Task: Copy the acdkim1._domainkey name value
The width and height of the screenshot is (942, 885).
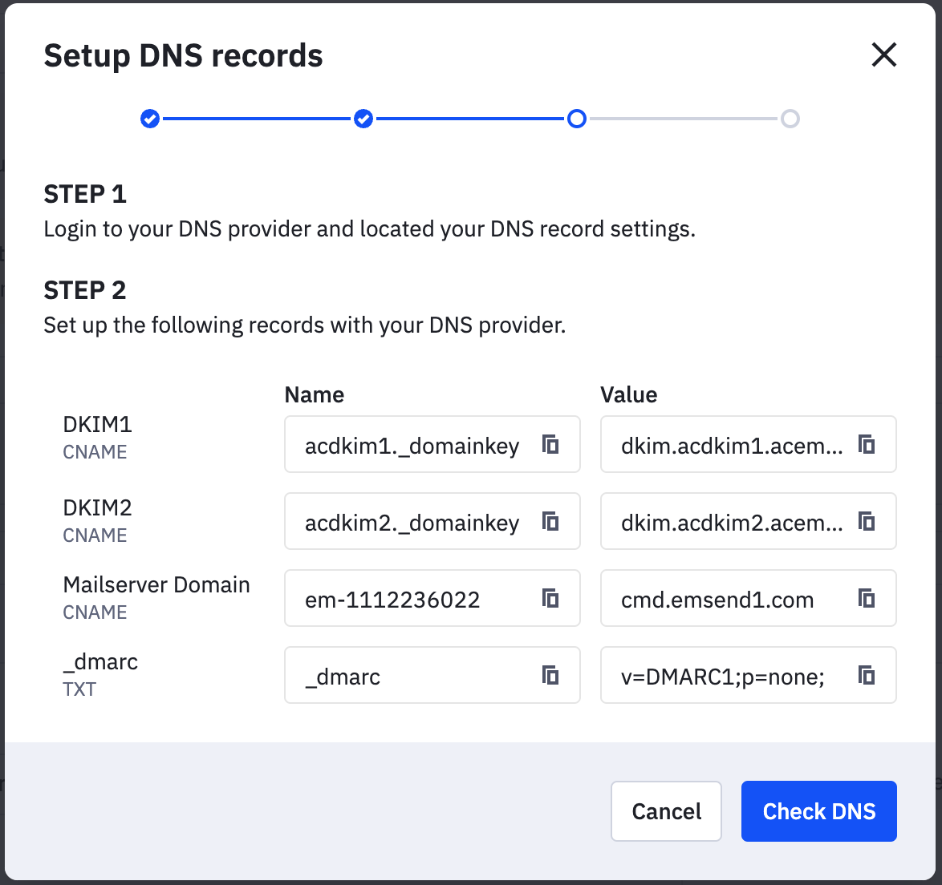Action: [x=551, y=444]
